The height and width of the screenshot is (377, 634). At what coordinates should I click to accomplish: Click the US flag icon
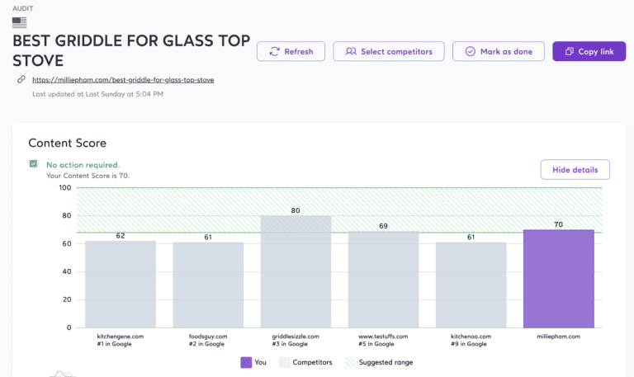pos(19,22)
